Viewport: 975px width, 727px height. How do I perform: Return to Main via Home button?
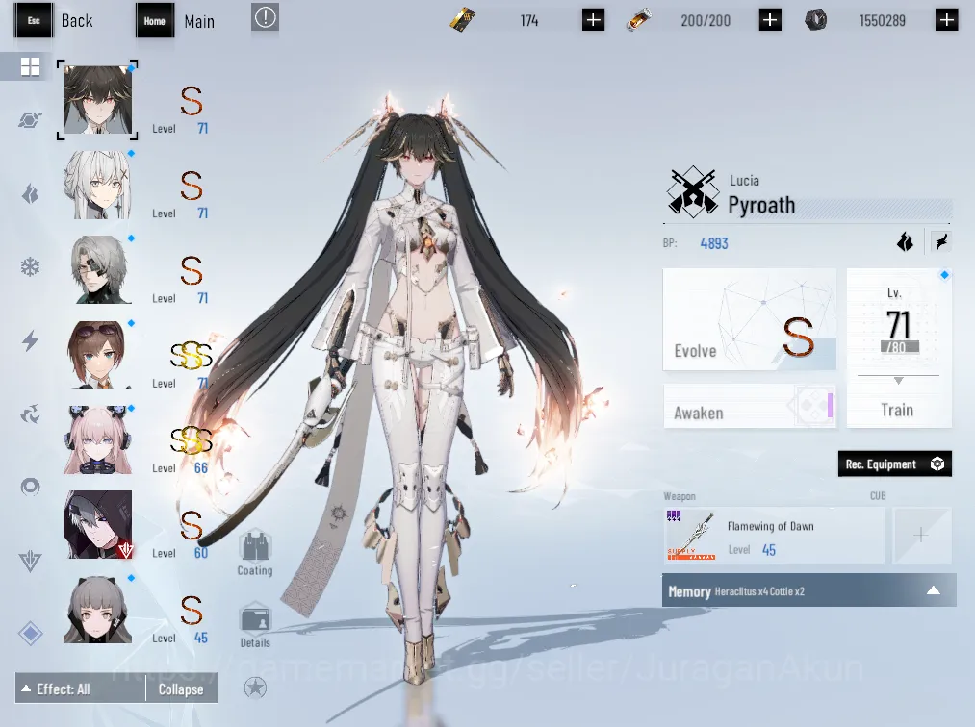176,21
